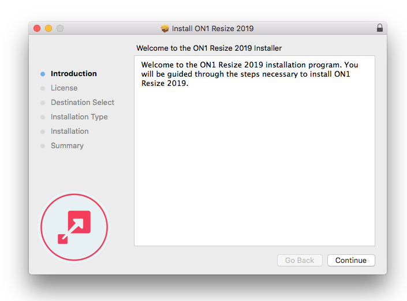Image resolution: width=407 pixels, height=301 pixels.
Task: Click the 'Welcome to the ON1 Resize 2019 Installer' heading
Action: click(x=209, y=48)
